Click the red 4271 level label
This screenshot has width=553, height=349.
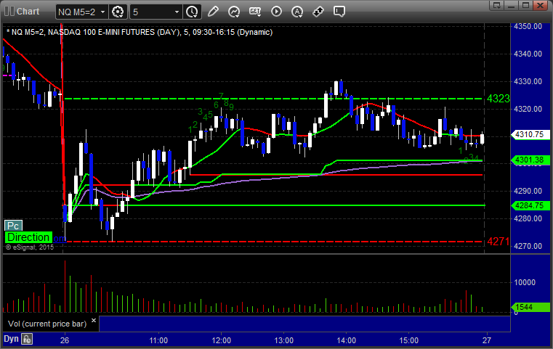click(498, 242)
